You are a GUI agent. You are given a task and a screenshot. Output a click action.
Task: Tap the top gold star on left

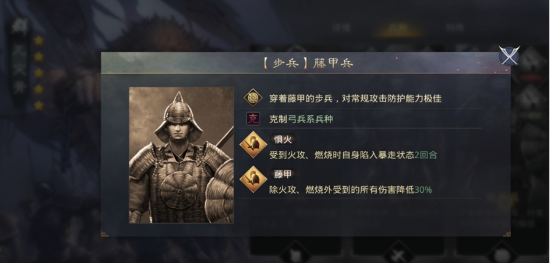click(x=39, y=41)
